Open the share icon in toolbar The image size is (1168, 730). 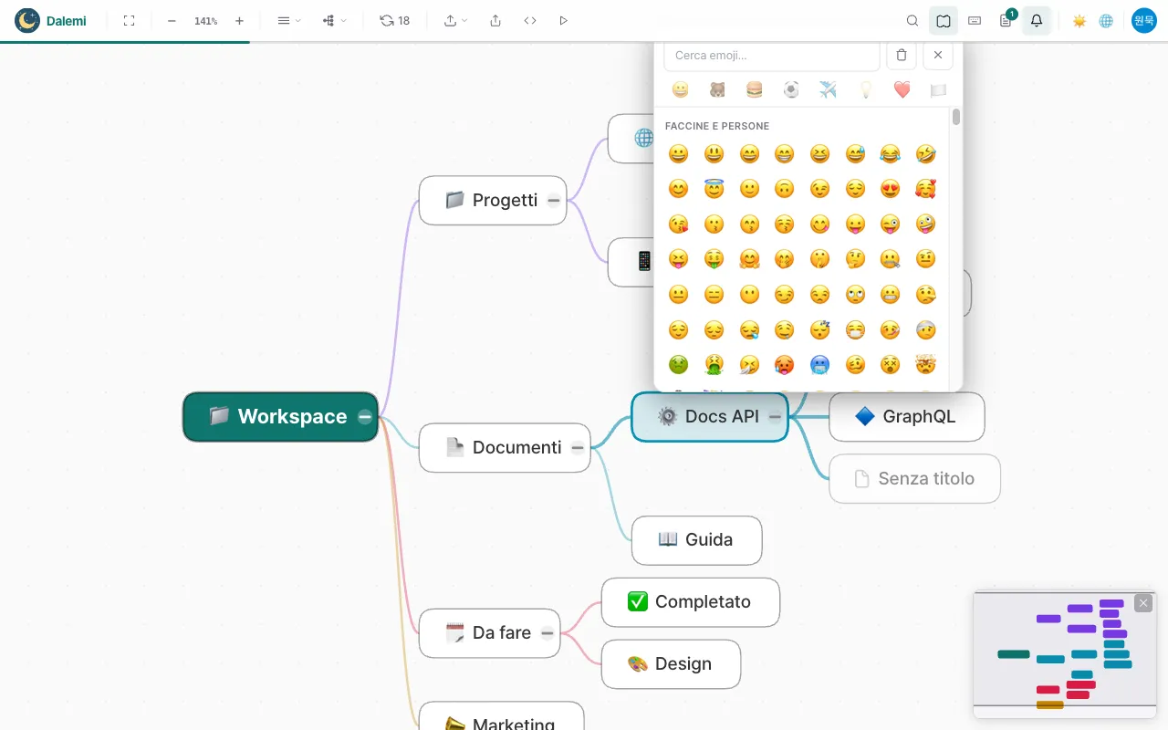(495, 20)
